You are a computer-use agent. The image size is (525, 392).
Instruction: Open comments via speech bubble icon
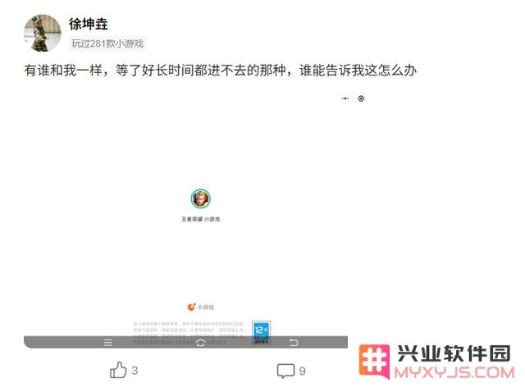(x=285, y=371)
